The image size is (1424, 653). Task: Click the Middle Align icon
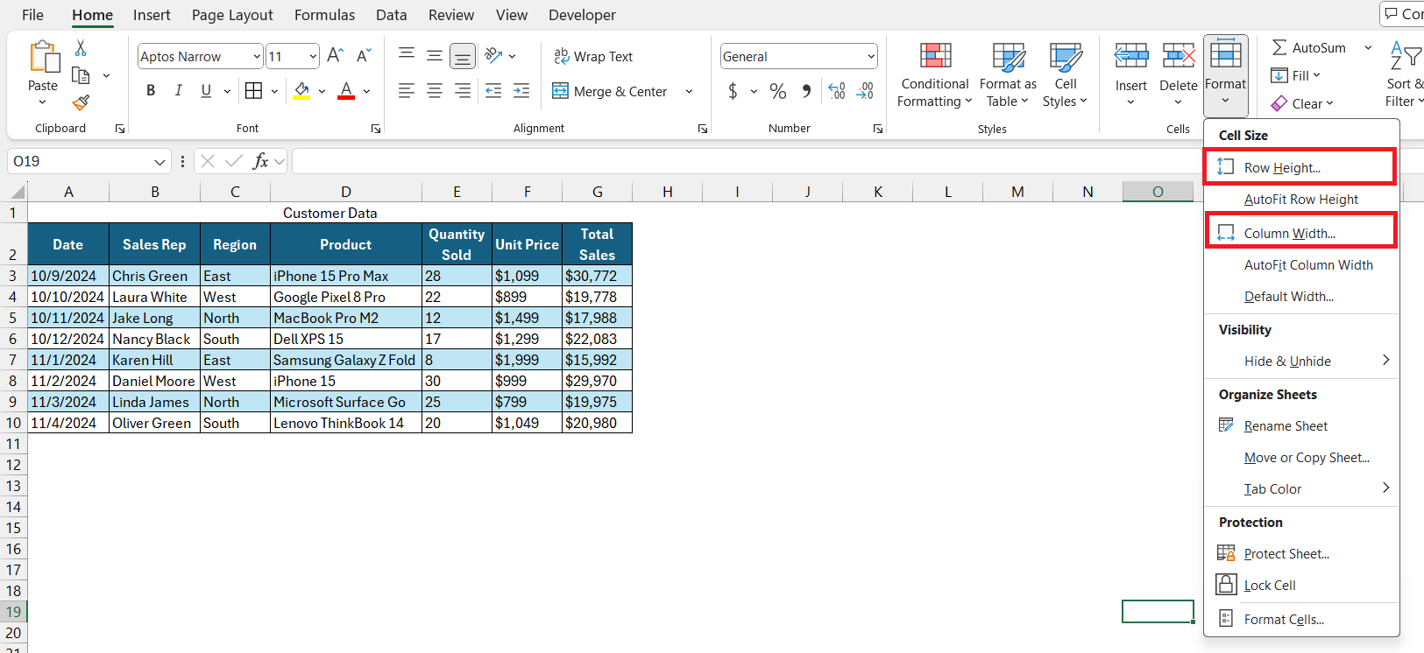click(x=435, y=55)
